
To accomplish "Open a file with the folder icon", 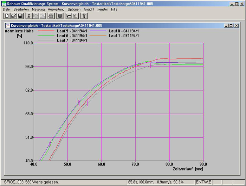I will pos(14,16).
